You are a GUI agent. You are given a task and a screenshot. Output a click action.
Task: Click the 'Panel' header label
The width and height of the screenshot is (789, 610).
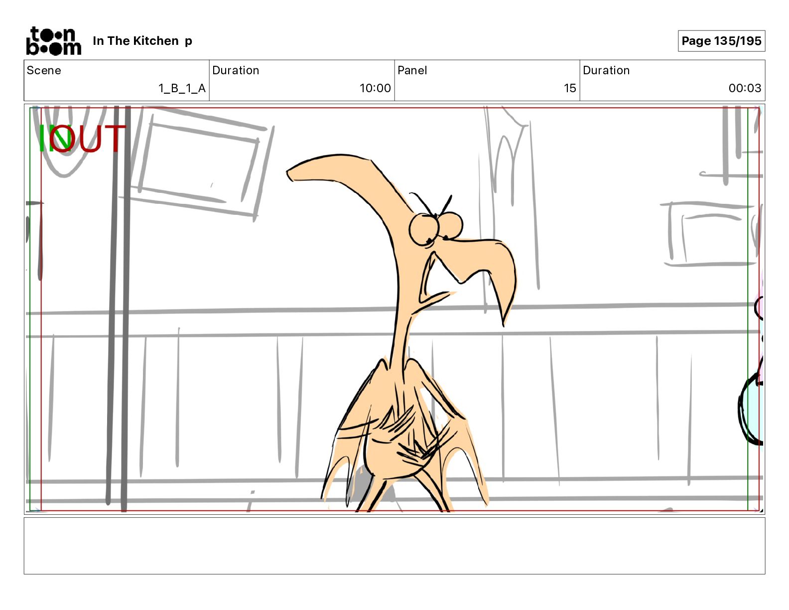pyautogui.click(x=412, y=70)
